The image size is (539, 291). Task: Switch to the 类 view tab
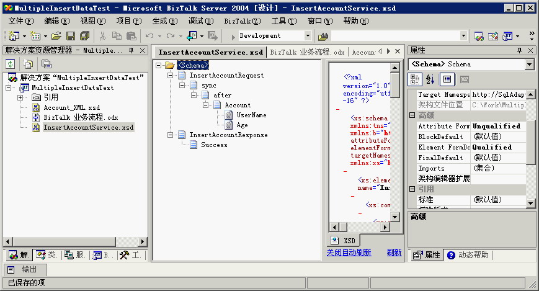47,255
